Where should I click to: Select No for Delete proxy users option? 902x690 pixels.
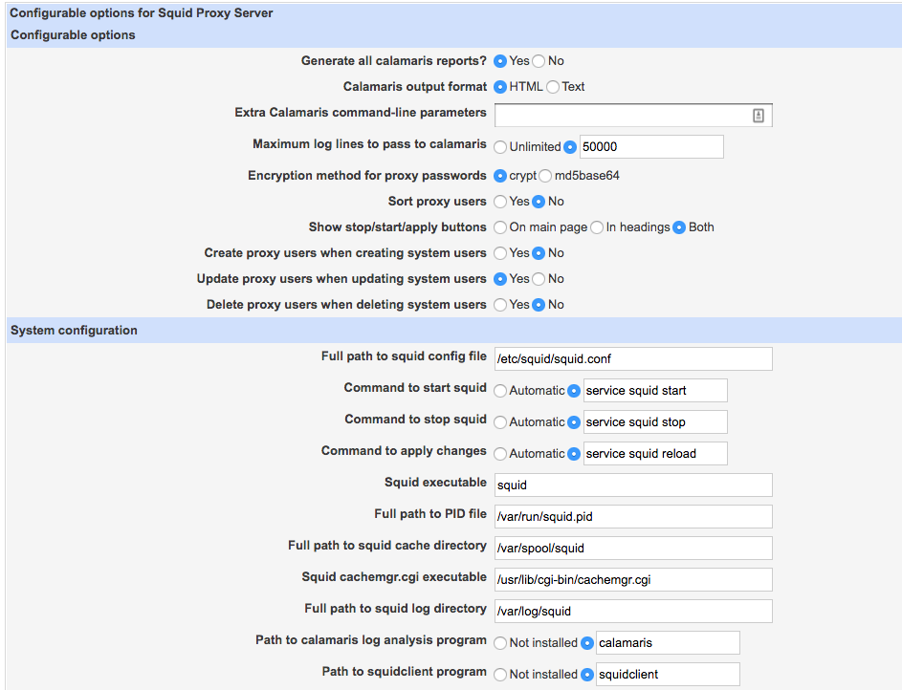pos(539,305)
